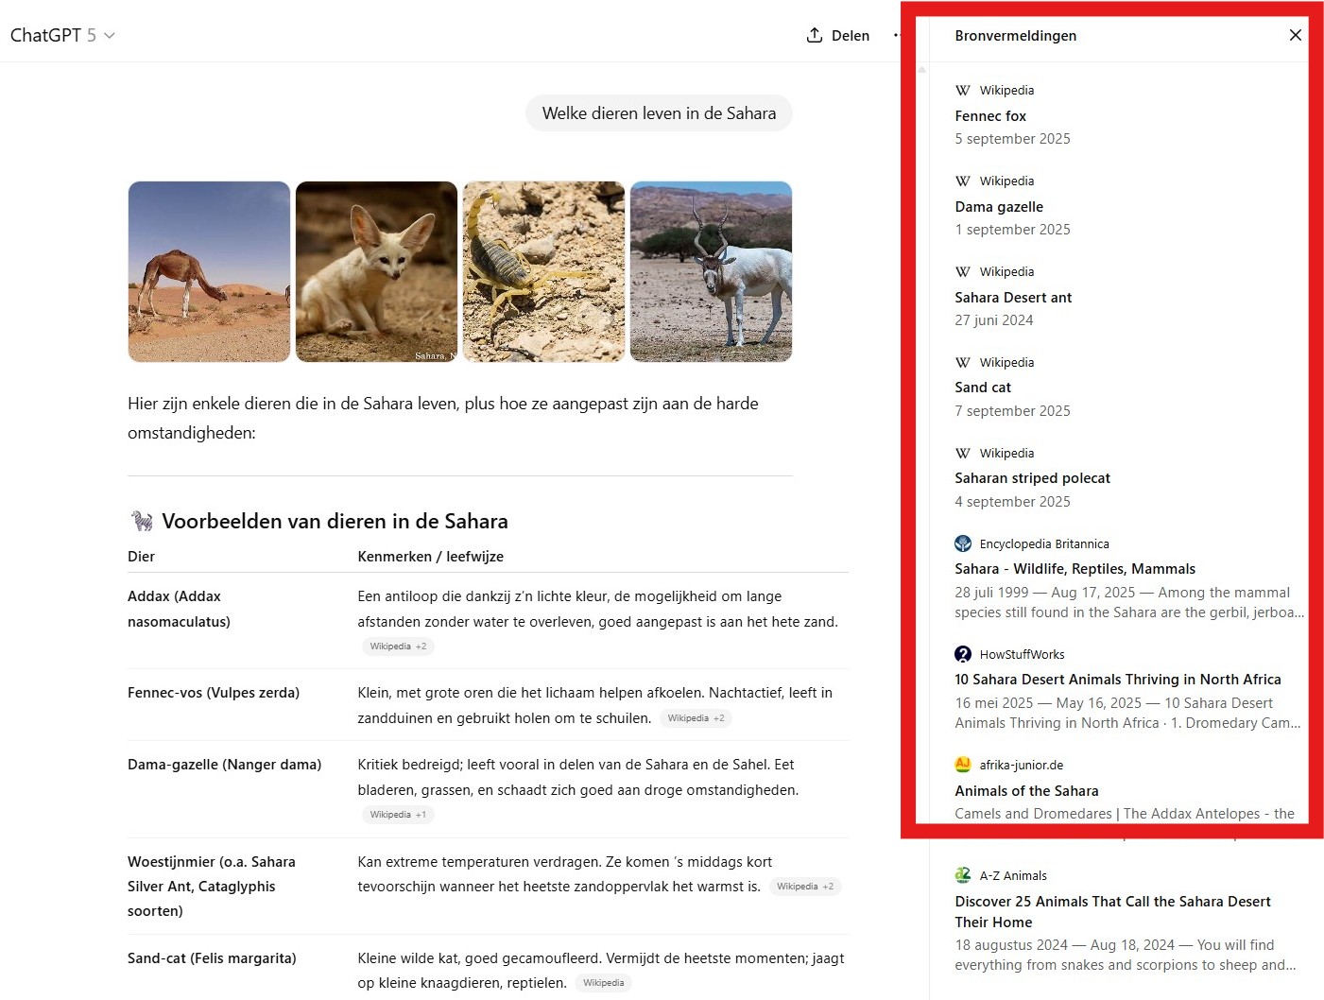Viewport: 1324px width, 1000px height.
Task: Open Discover 25 Animals Sahara Desert link
Action: [x=1112, y=912]
